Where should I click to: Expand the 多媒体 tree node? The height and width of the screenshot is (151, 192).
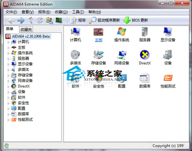(x=8, y=70)
